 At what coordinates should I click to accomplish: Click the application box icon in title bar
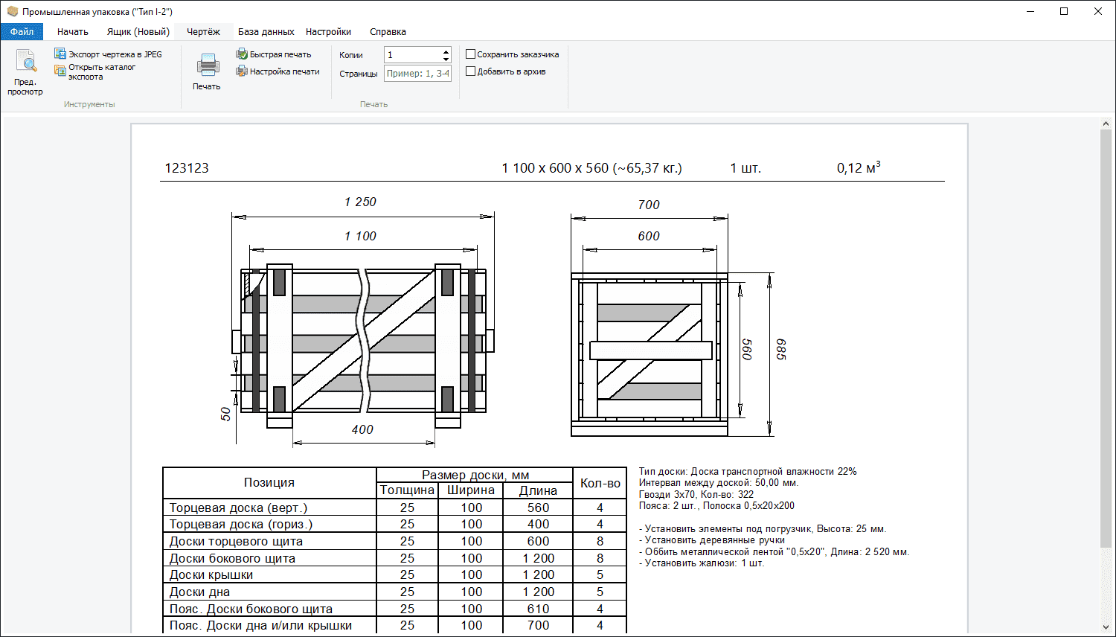point(12,11)
